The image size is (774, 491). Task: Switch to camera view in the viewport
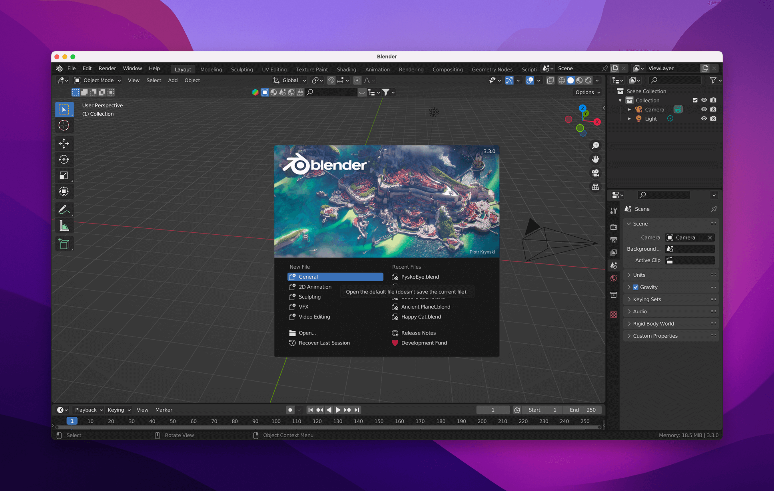click(595, 172)
